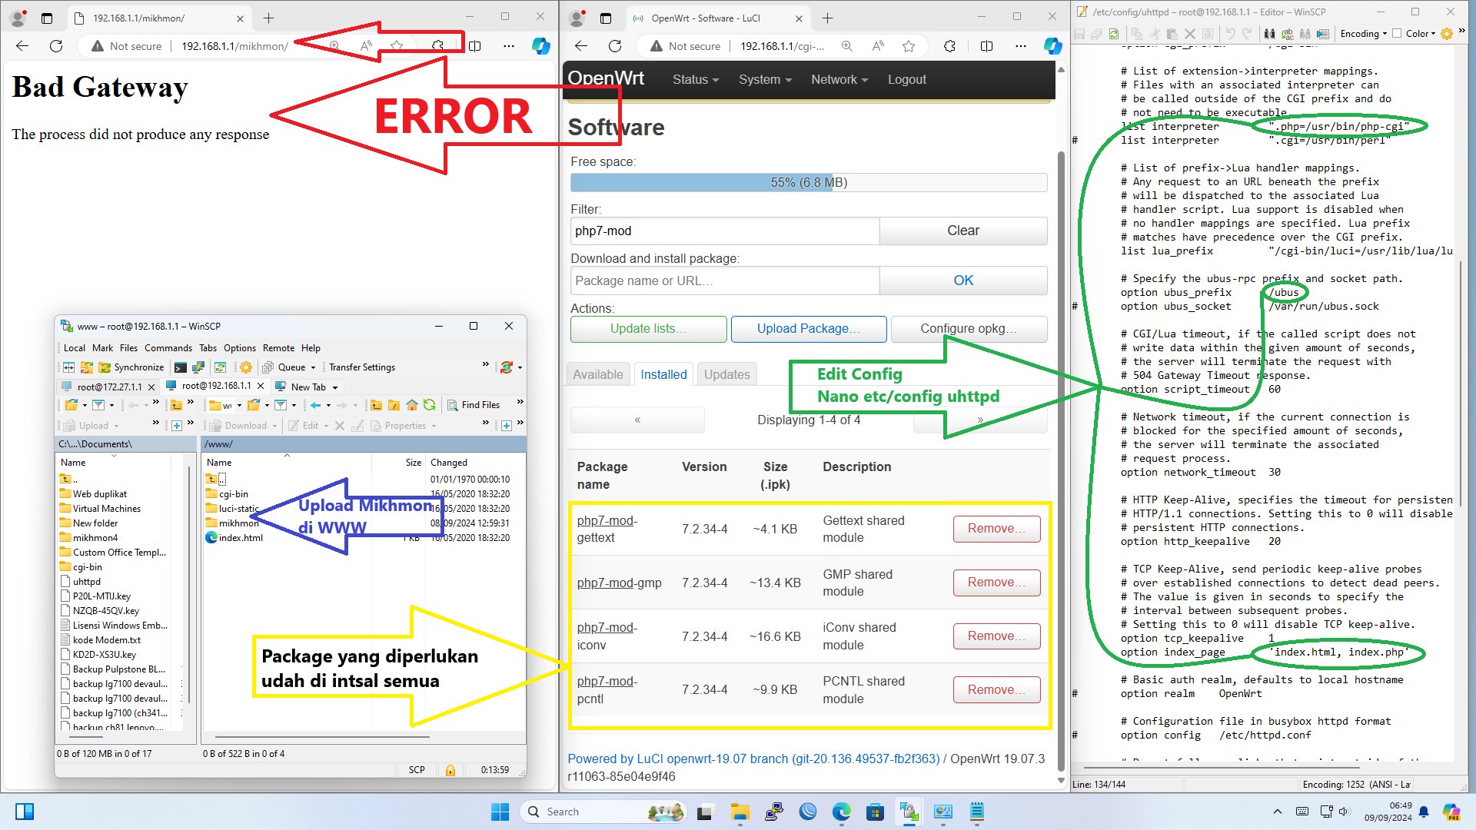Toggle the Color checkbox in the WinSCP editor

pos(1397,33)
